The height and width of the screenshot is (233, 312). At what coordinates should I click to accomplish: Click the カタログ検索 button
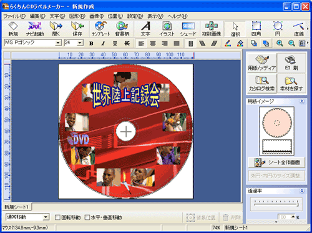[261, 84]
